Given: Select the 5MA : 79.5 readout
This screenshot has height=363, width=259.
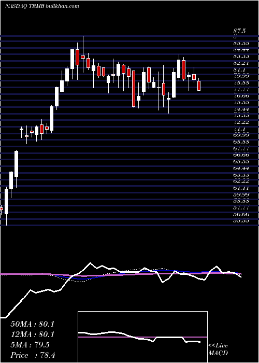Looking at the screenshot, I should pos(30,345).
